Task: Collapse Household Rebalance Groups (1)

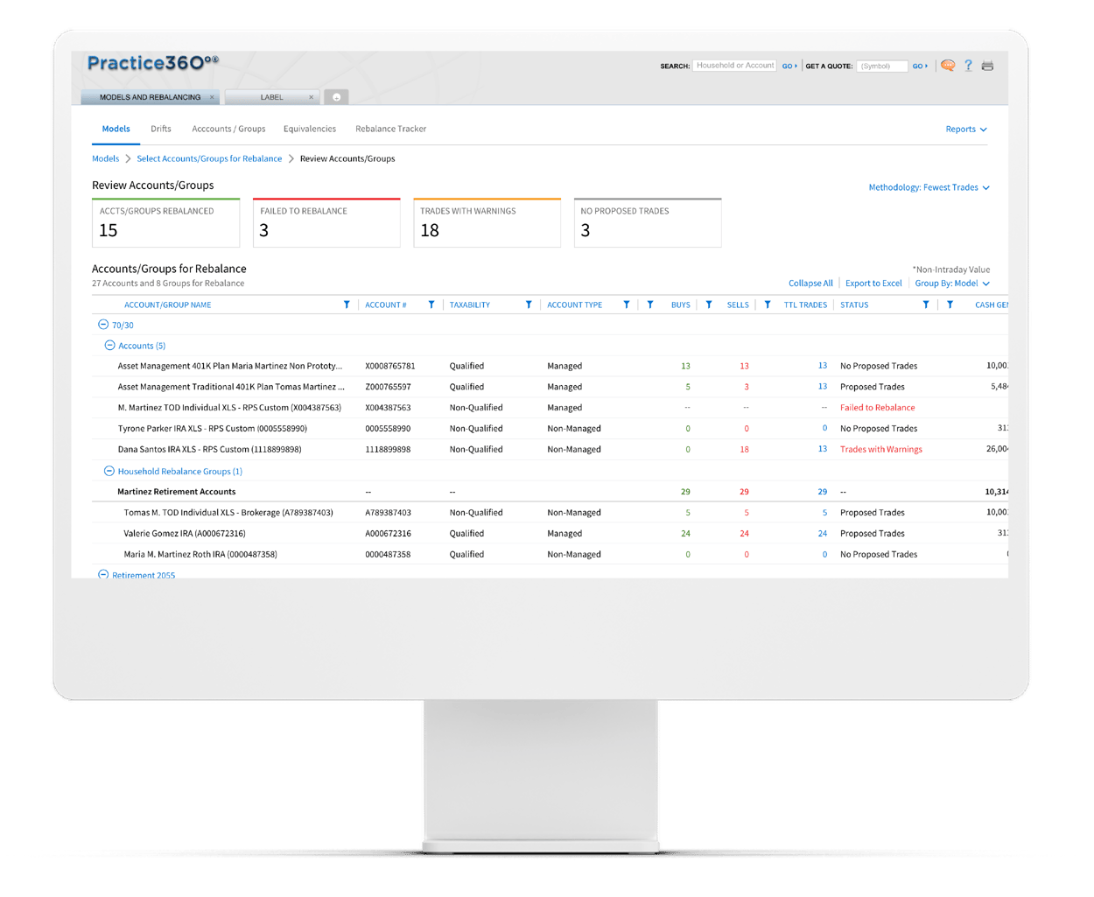Action: click(109, 471)
